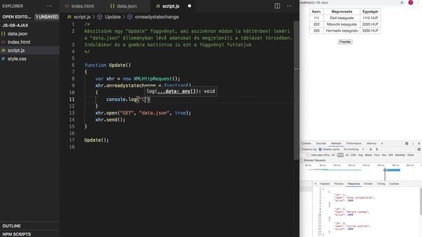Open editor tab bar more actions menu

[289, 6]
